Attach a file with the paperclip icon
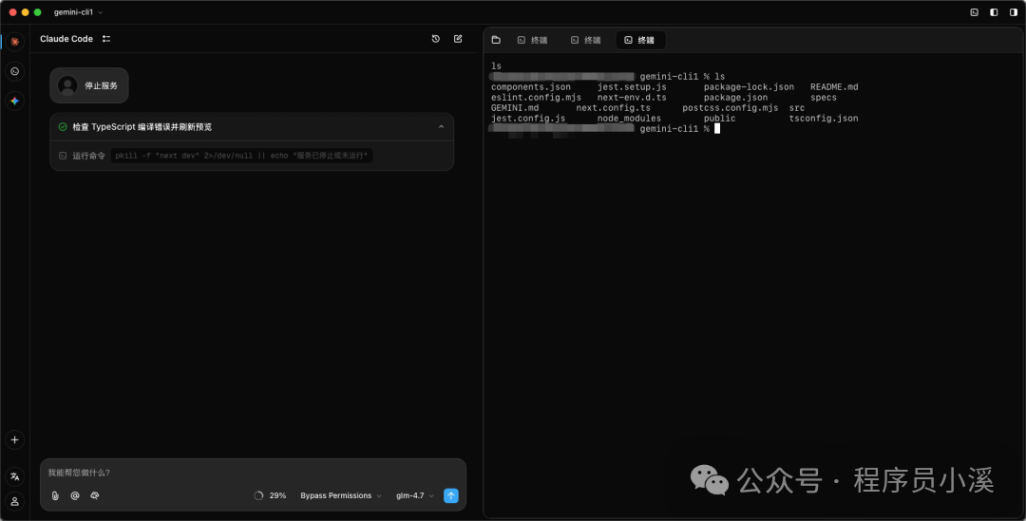 (x=55, y=495)
